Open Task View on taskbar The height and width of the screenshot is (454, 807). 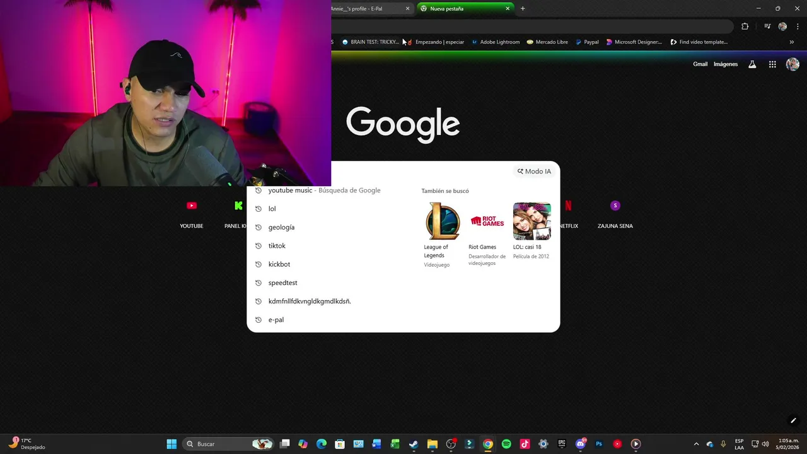coord(285,444)
